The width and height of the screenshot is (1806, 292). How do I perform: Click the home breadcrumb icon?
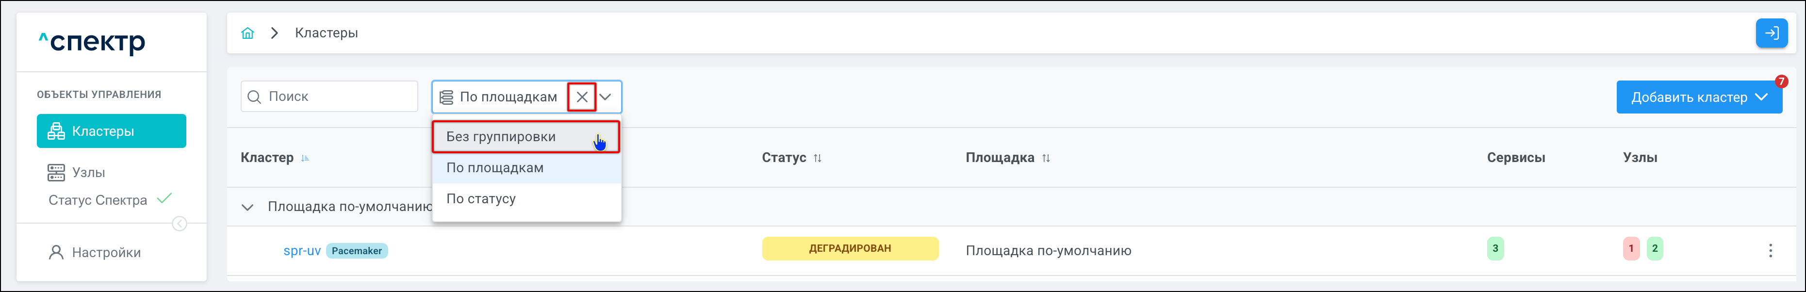[247, 33]
